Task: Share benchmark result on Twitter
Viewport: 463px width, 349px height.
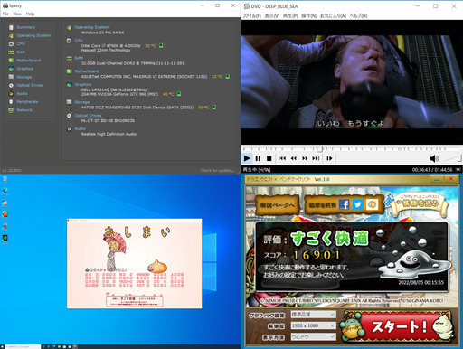Action: point(358,205)
